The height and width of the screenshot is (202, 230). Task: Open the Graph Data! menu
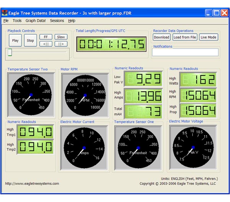36,21
